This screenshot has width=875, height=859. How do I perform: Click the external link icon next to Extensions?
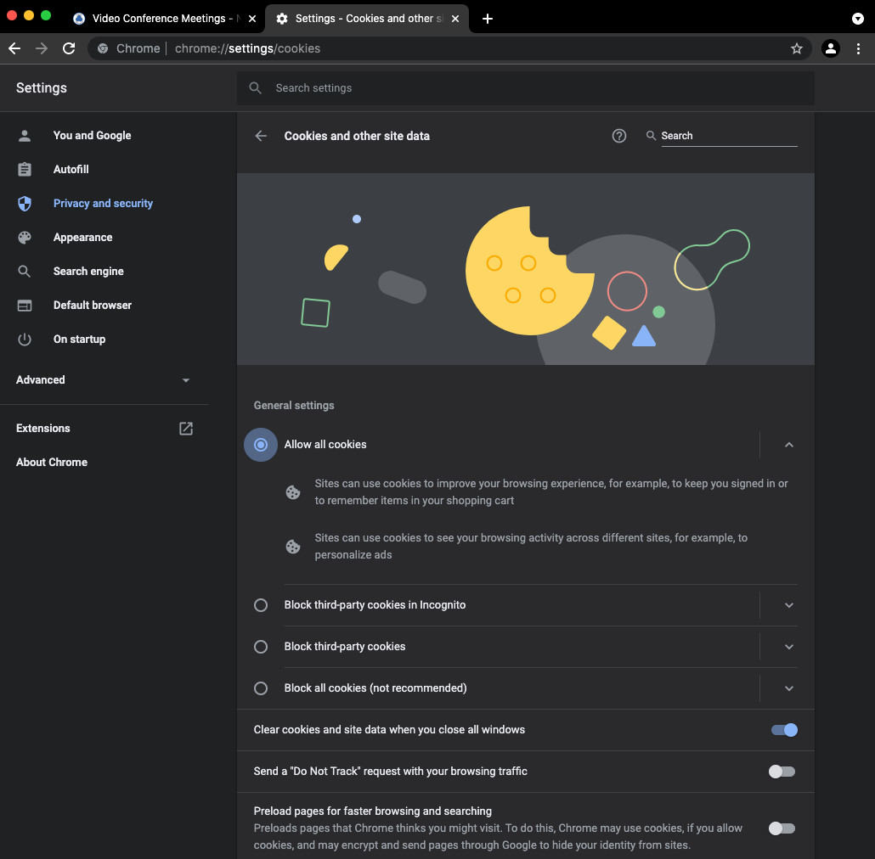point(186,429)
